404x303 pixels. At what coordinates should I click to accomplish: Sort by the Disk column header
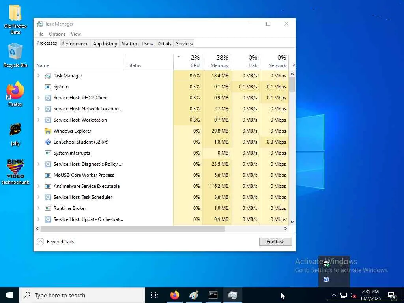point(245,61)
